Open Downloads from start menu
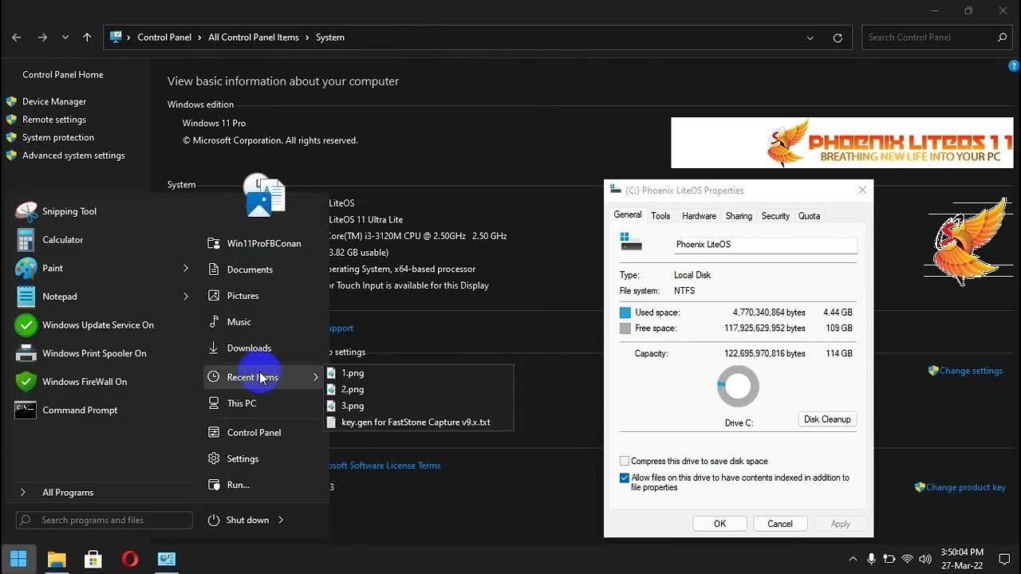The height and width of the screenshot is (574, 1021). pyautogui.click(x=249, y=348)
